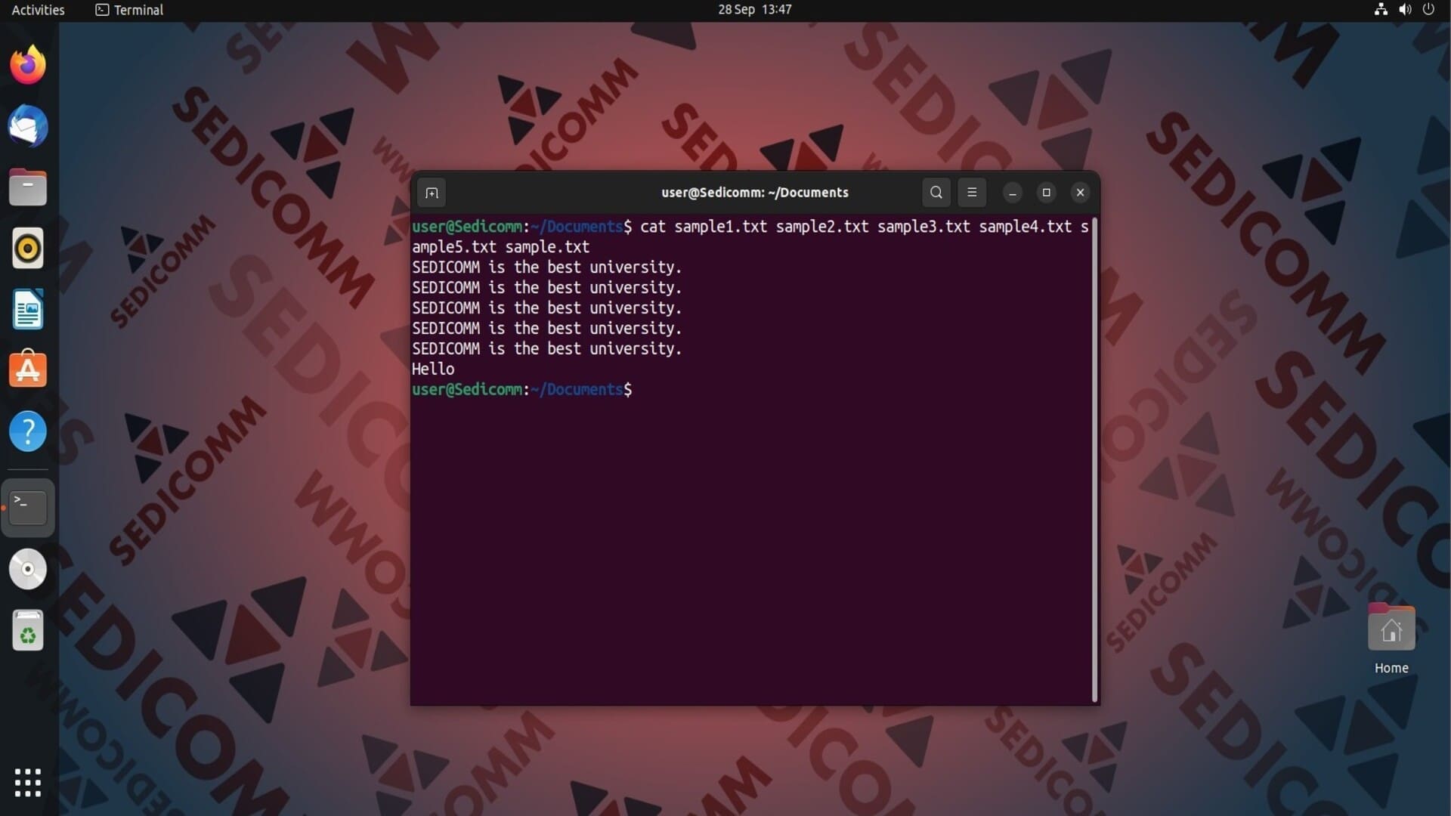Show the applications grid
Image resolution: width=1451 pixels, height=816 pixels.
tap(28, 783)
